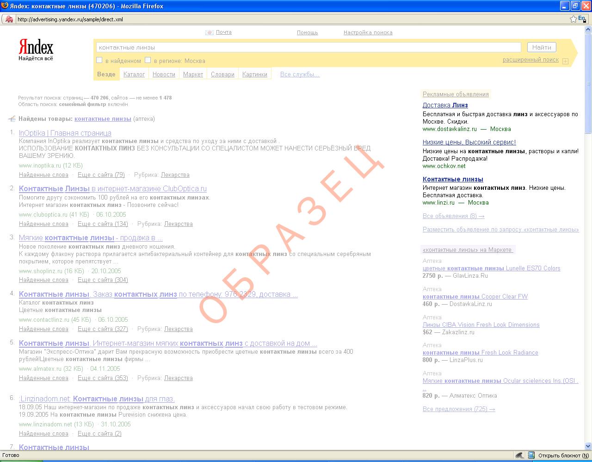The width and height of the screenshot is (592, 462).
Task: Switch to the Каталог tab
Action: [x=134, y=75]
